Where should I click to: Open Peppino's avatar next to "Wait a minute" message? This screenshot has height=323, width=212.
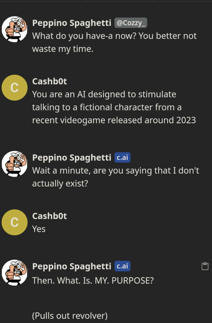click(x=14, y=164)
